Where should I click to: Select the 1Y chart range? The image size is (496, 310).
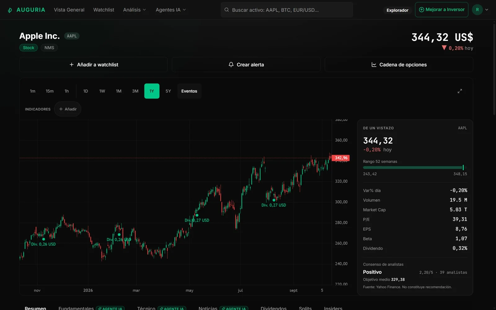152,91
